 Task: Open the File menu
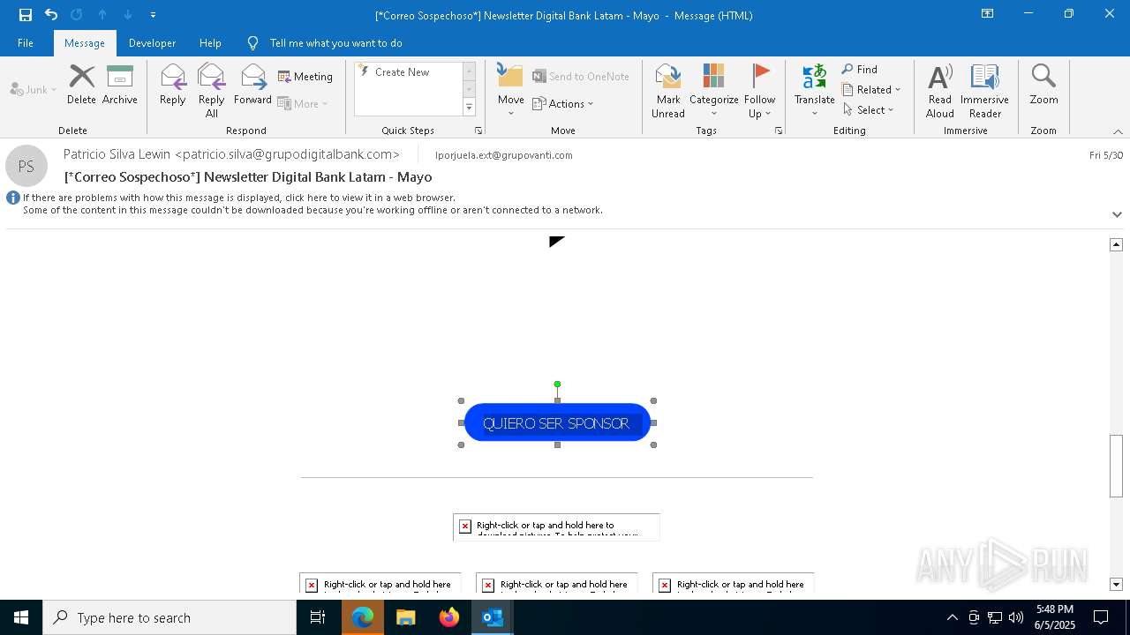click(26, 43)
